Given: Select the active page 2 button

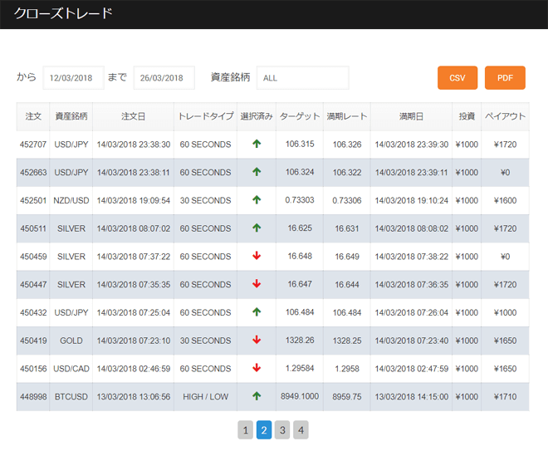Looking at the screenshot, I should tap(264, 429).
